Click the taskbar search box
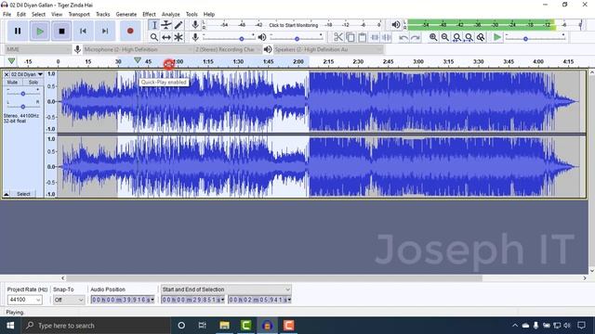Image resolution: width=595 pixels, height=334 pixels. pyautogui.click(x=96, y=326)
